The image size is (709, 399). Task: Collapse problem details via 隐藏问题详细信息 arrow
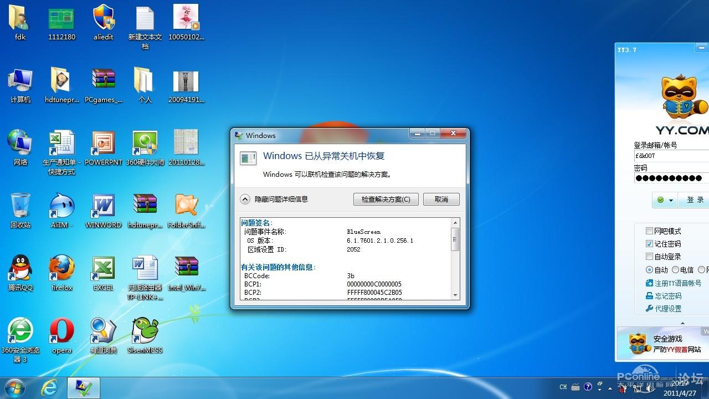point(245,199)
